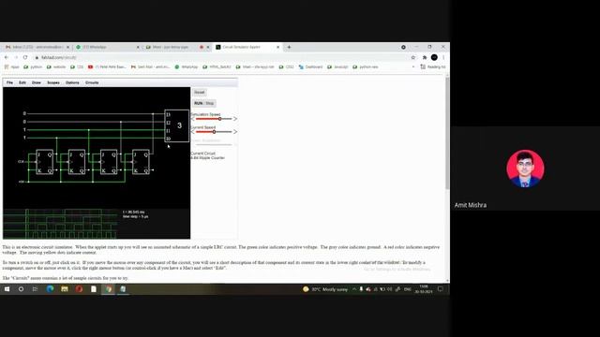
Task: Open the Chrome three-dot menu
Action: coord(443,57)
